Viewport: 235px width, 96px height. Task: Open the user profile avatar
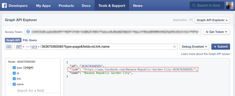click(229, 6)
